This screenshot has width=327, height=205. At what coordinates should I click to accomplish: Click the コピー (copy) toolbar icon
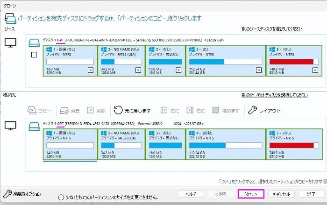click(x=32, y=111)
